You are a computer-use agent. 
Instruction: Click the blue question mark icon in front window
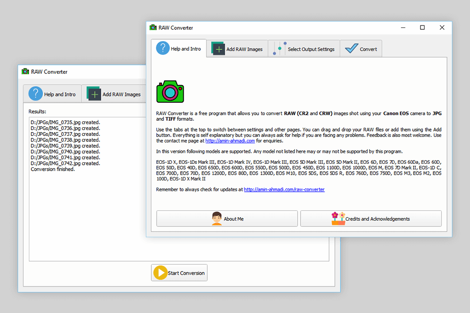coord(163,48)
